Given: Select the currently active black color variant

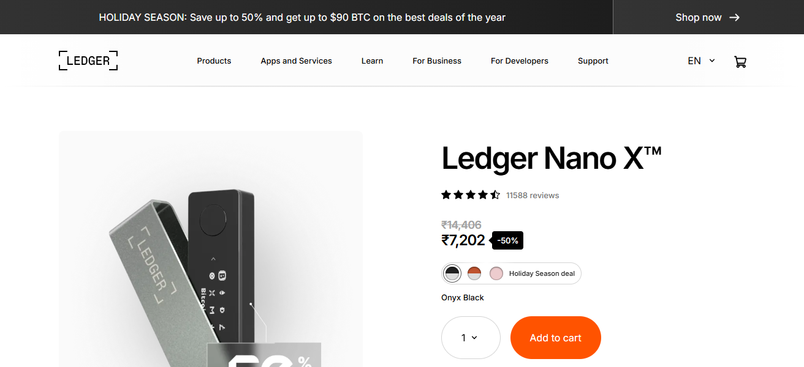Looking at the screenshot, I should [x=452, y=273].
